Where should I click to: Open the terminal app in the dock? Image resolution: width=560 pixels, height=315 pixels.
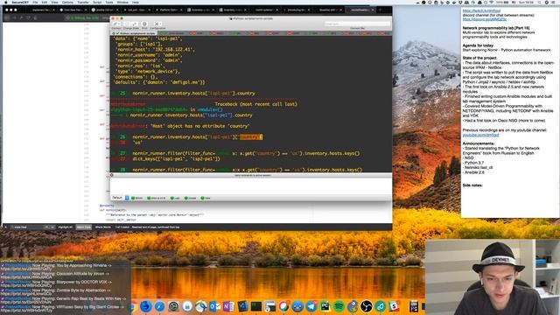[x=256, y=306]
